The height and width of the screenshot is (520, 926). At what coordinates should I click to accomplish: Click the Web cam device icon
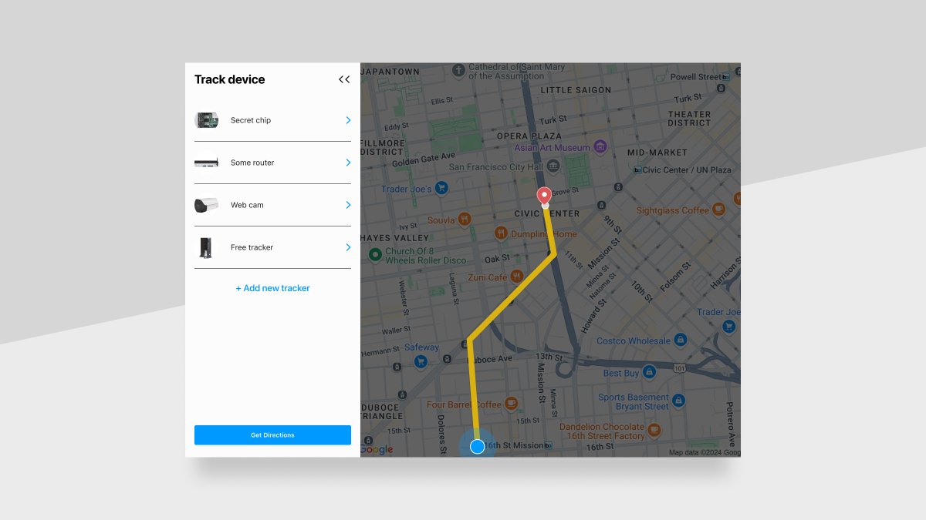click(x=206, y=205)
